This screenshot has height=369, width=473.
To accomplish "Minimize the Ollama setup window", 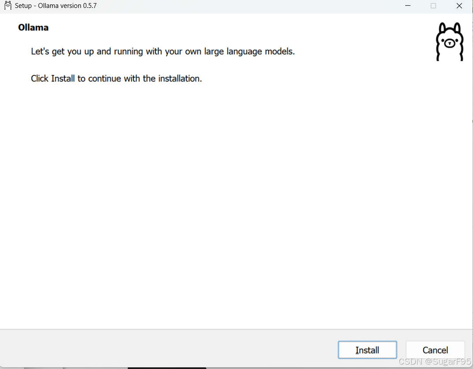I will coord(407,6).
